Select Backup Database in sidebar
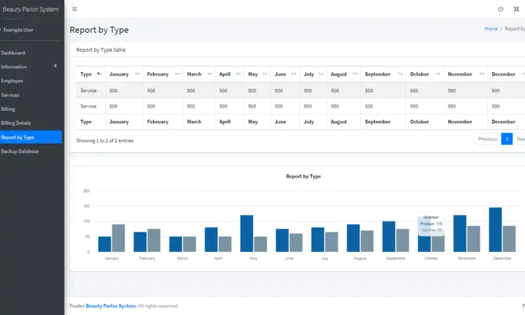This screenshot has width=525, height=315. tap(20, 151)
